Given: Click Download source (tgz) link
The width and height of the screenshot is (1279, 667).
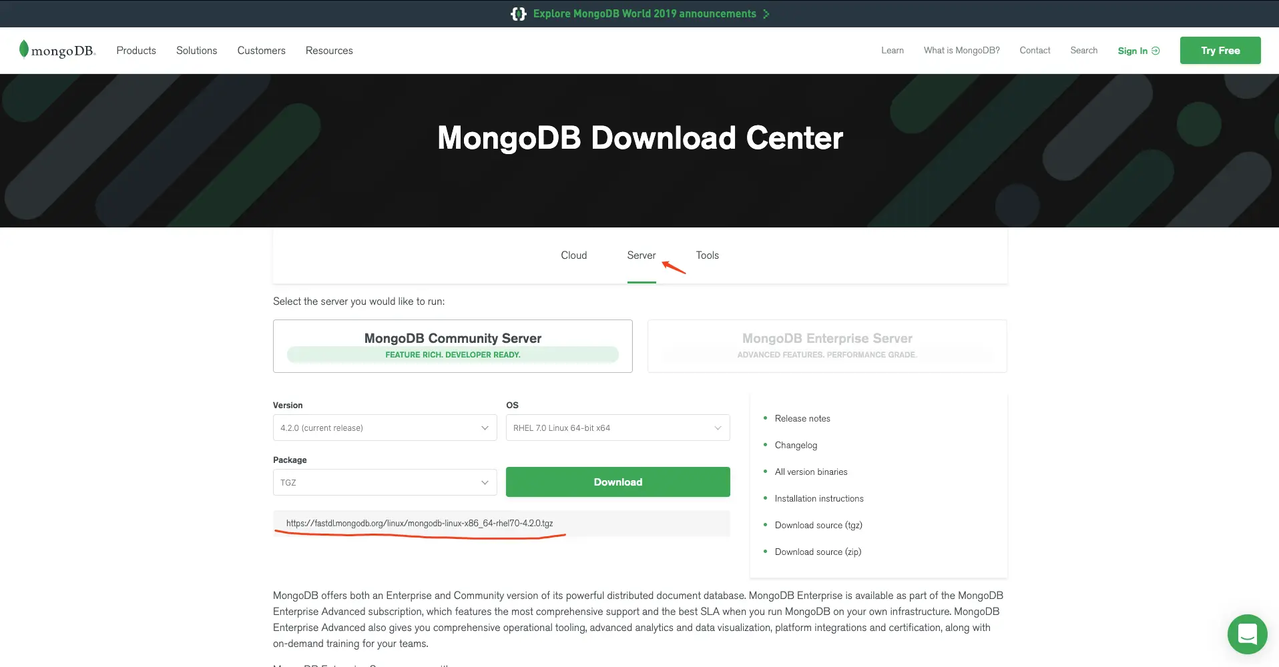Looking at the screenshot, I should [x=818, y=525].
